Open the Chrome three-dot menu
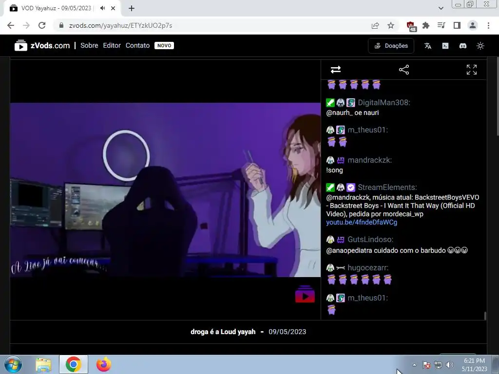499x374 pixels. click(488, 25)
